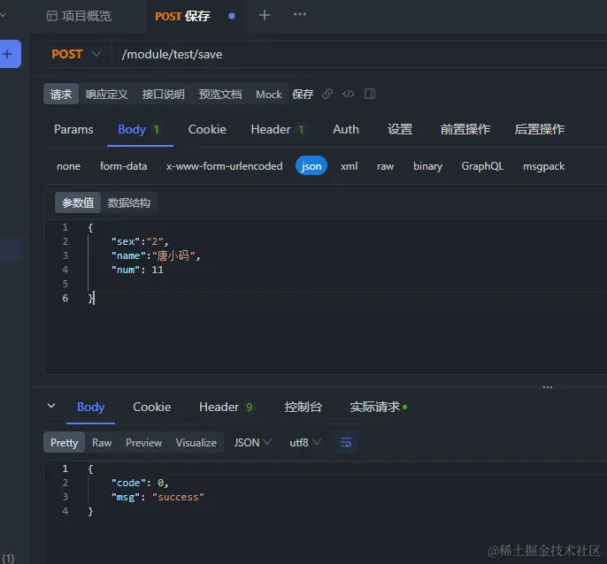Viewport: 607px width, 564px height.
Task: Click the "num": 11 line in editor
Action: pyautogui.click(x=137, y=270)
